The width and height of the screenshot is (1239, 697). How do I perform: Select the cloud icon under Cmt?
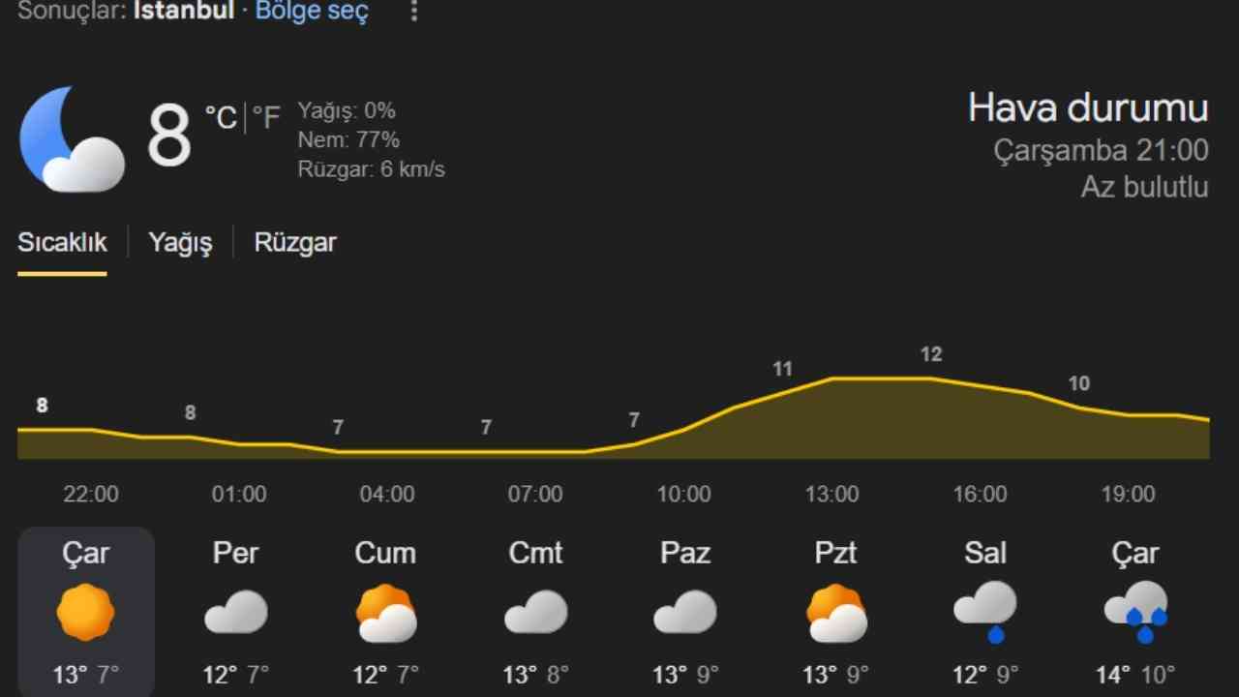click(x=535, y=613)
